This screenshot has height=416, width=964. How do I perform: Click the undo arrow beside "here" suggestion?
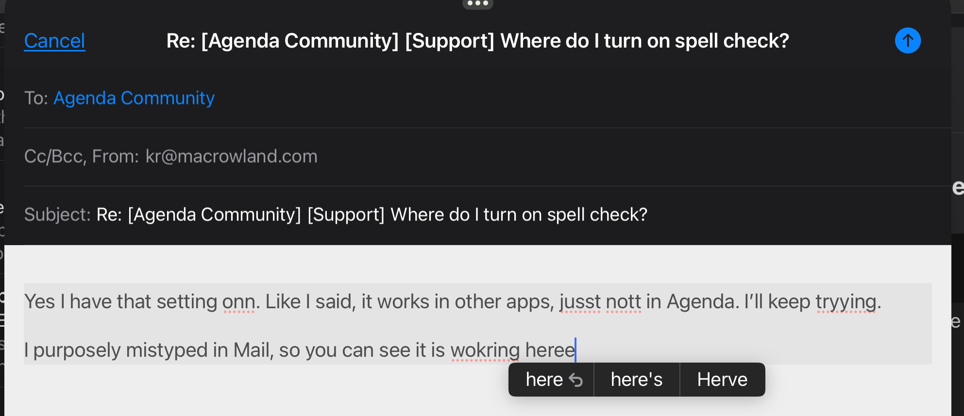point(575,380)
